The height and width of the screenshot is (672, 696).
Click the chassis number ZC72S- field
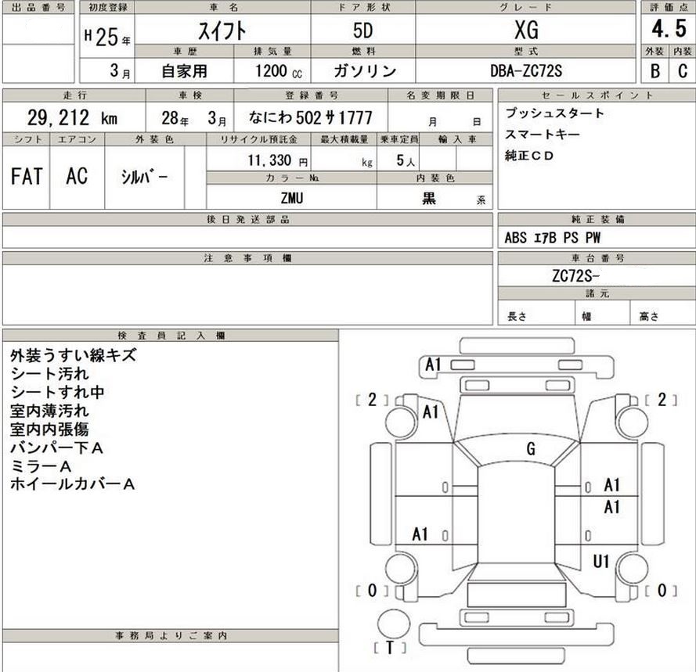pyautogui.click(x=574, y=276)
